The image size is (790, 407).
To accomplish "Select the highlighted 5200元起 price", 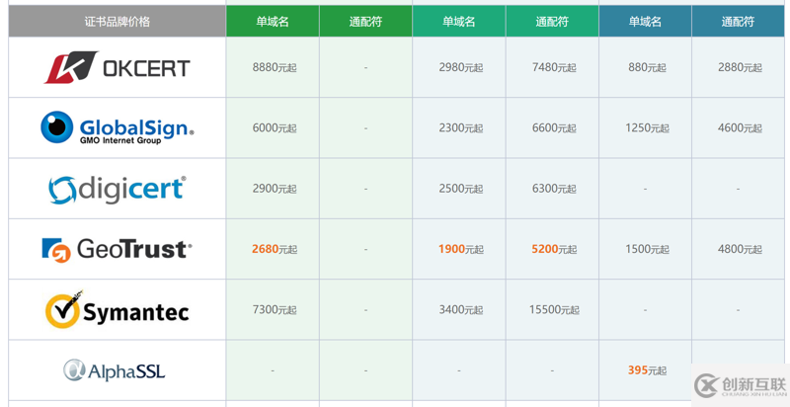I will point(554,249).
